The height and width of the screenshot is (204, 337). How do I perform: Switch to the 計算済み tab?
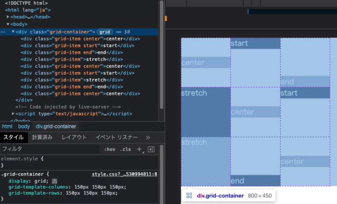[x=42, y=137]
